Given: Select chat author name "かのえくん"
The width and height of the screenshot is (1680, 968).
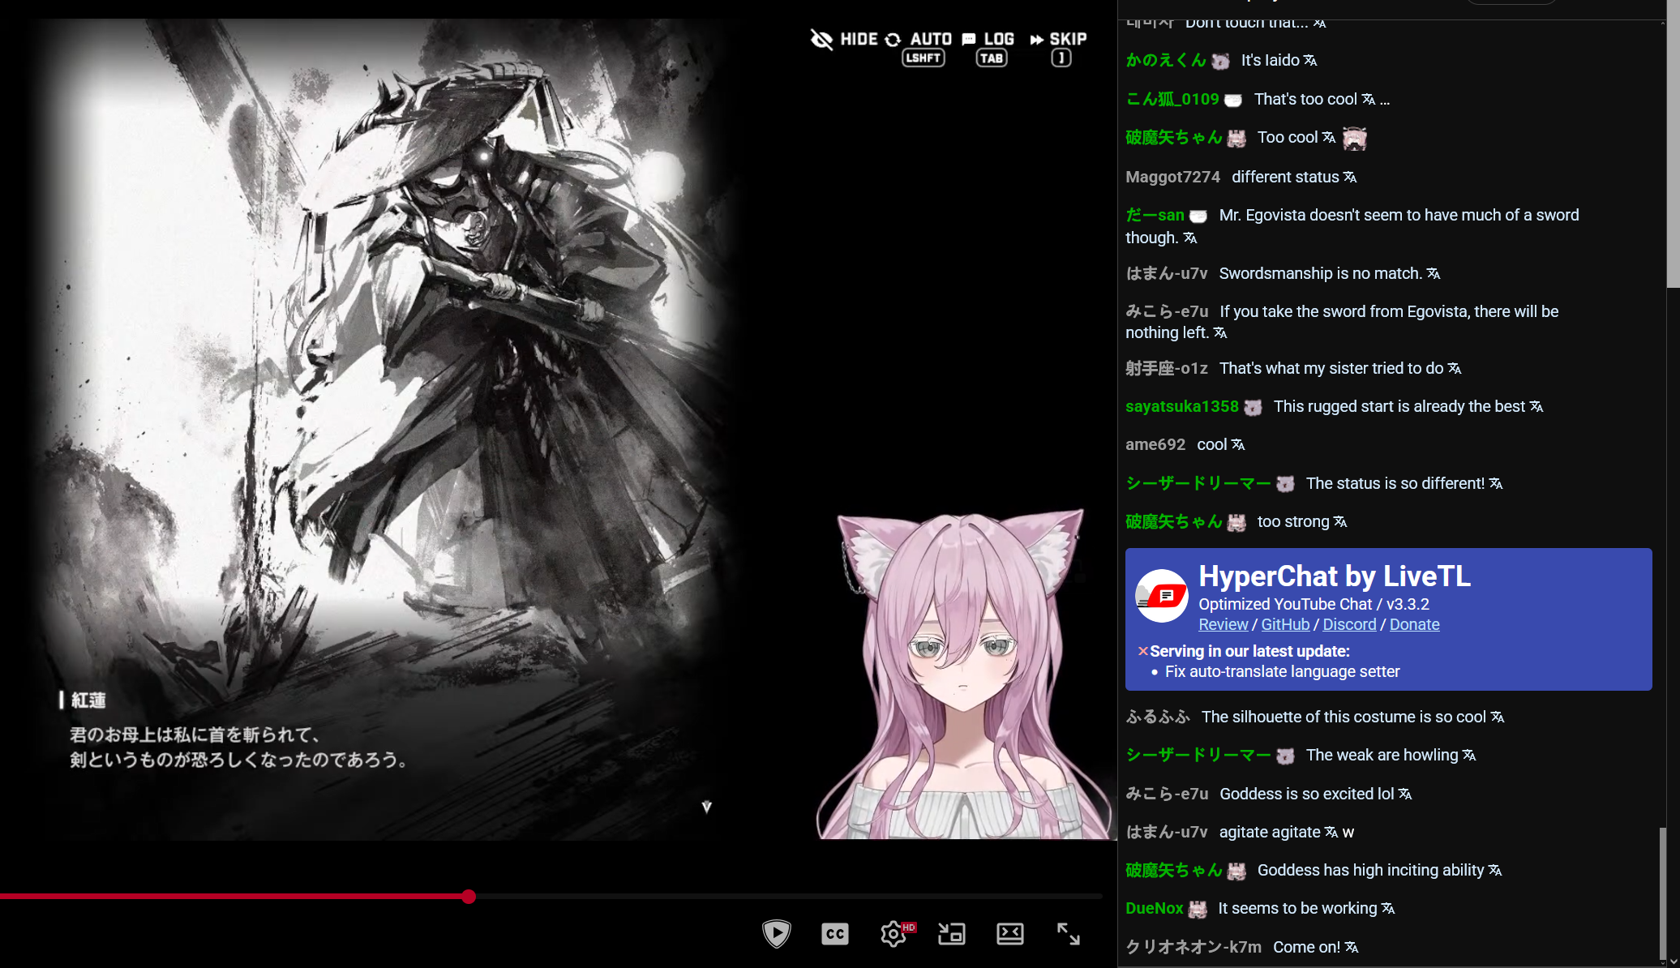Looking at the screenshot, I should tap(1166, 61).
